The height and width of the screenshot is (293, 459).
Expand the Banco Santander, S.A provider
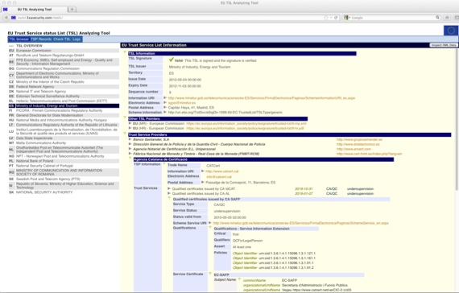pos(130,139)
